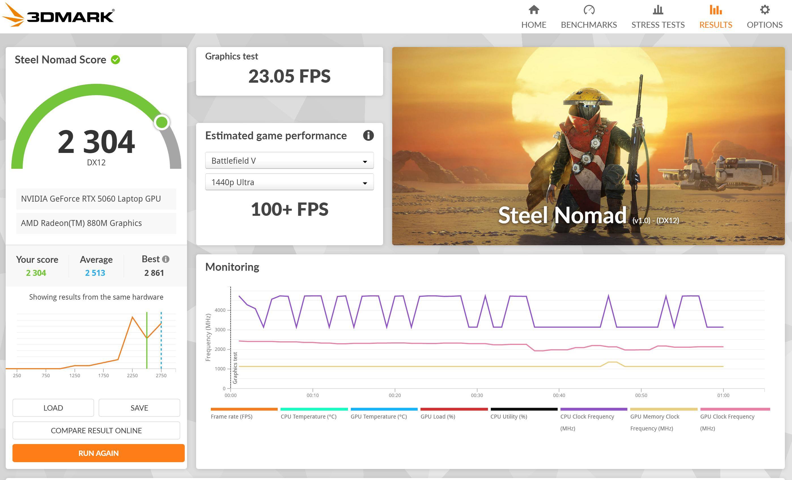792x480 pixels.
Task: Open the HOME tab
Action: pos(534,17)
